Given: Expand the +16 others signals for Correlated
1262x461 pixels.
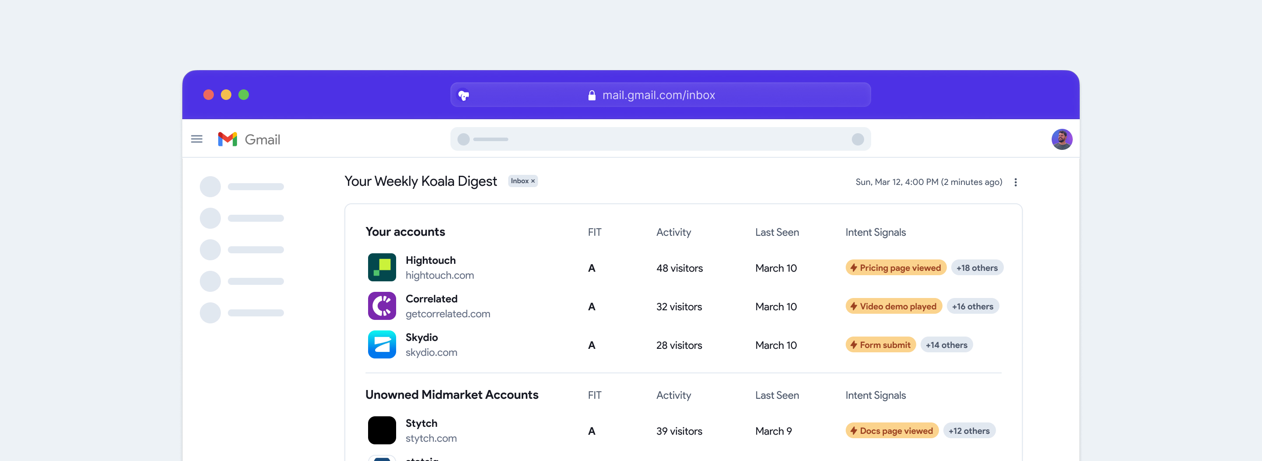Looking at the screenshot, I should click(972, 307).
